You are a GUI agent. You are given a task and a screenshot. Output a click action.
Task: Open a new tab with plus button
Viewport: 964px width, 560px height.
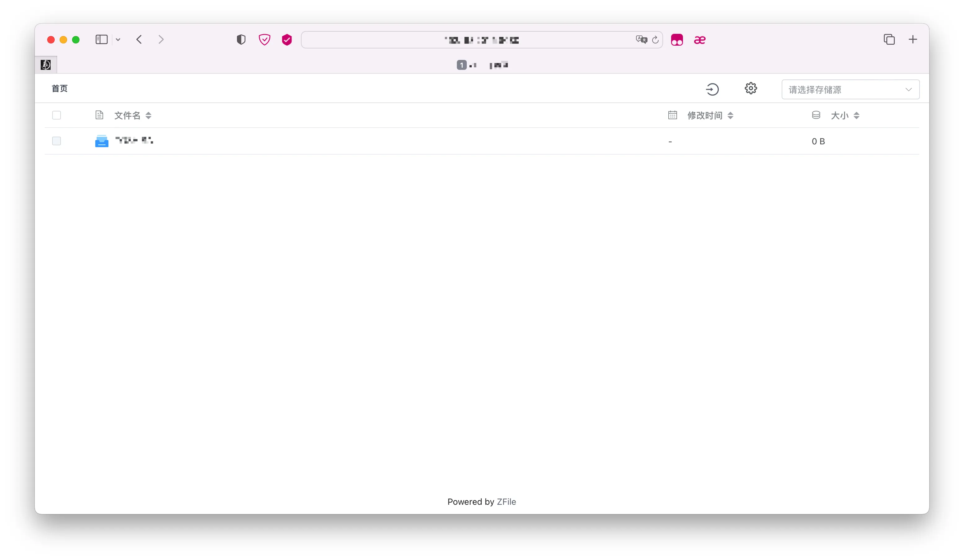click(913, 39)
